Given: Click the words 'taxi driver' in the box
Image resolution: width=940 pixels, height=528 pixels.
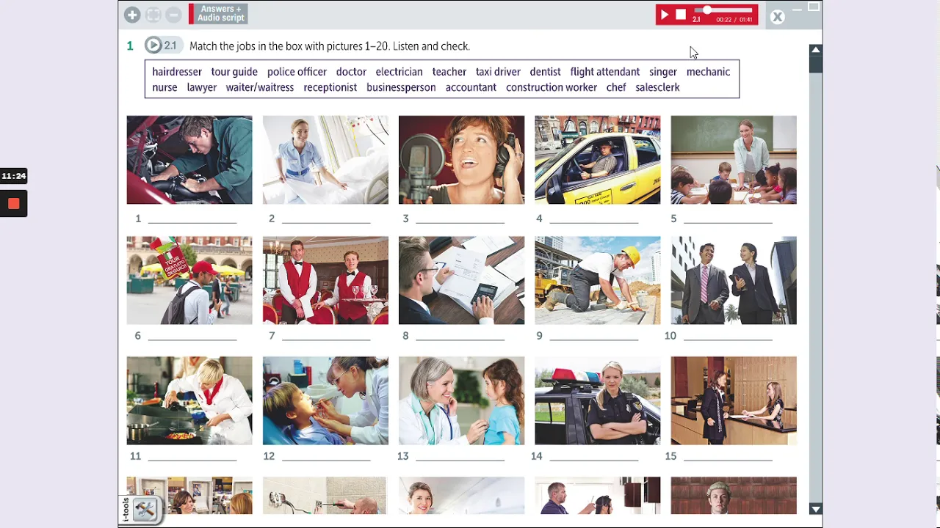Looking at the screenshot, I should click(498, 72).
